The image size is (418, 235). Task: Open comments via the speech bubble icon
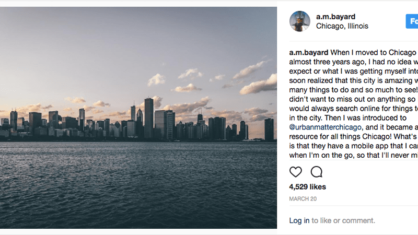[317, 172]
